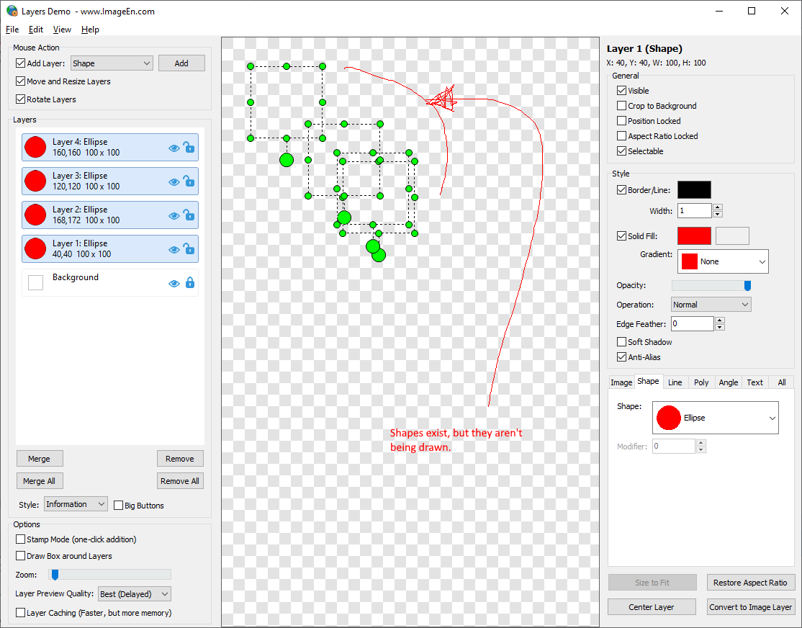802x628 pixels.
Task: Click the Add layer button
Action: [181, 63]
